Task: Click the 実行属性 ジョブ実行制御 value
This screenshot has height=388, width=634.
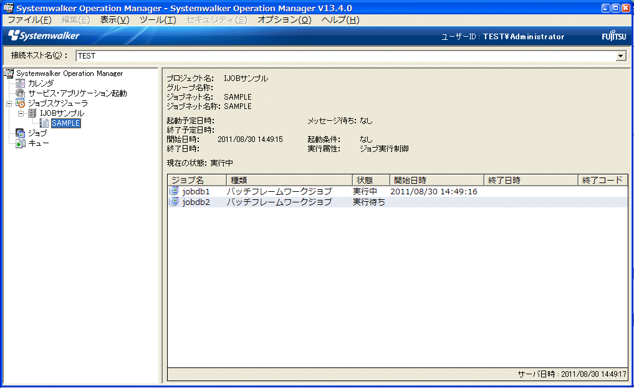Action: pyautogui.click(x=384, y=149)
